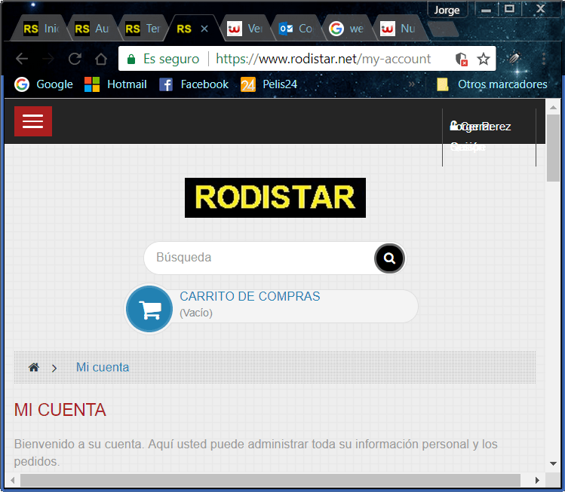Reload the page with the refresh icon
Image resolution: width=565 pixels, height=492 pixels.
(75, 59)
